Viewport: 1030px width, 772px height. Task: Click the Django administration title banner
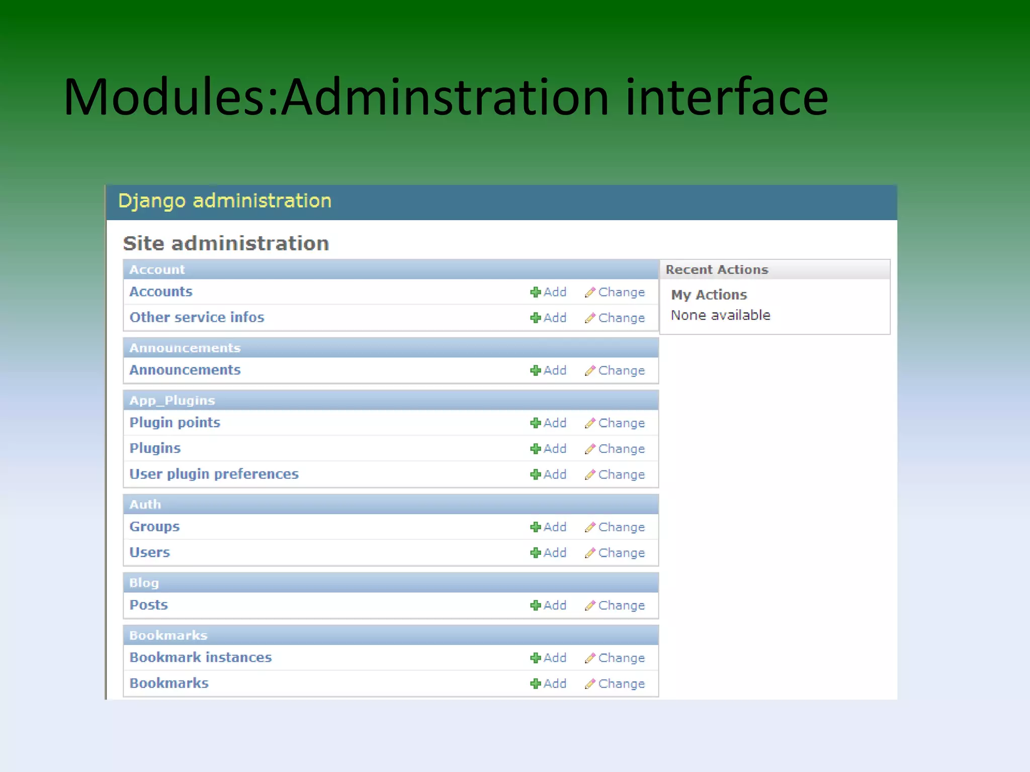point(225,201)
